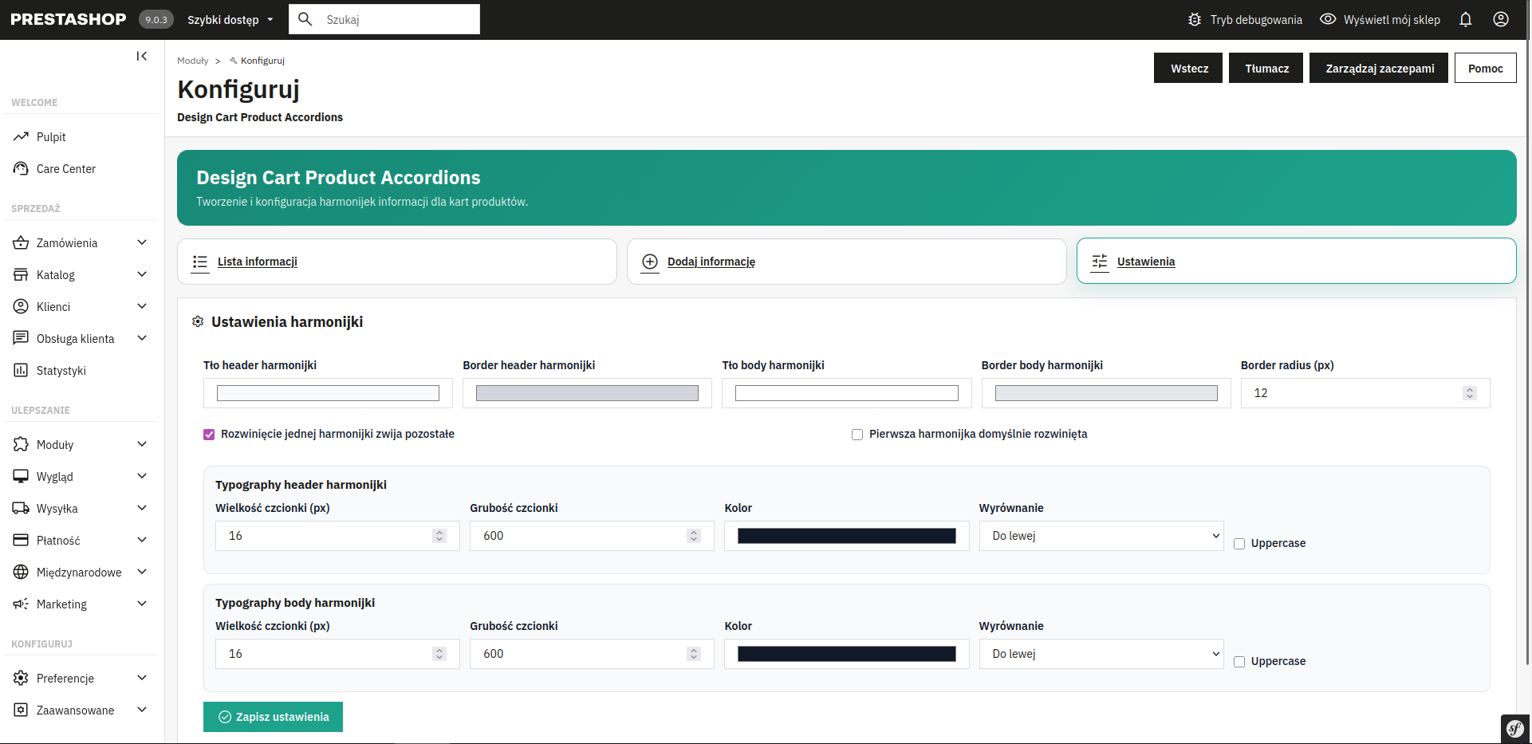Click the Wygląd monitor icon

tap(21, 476)
